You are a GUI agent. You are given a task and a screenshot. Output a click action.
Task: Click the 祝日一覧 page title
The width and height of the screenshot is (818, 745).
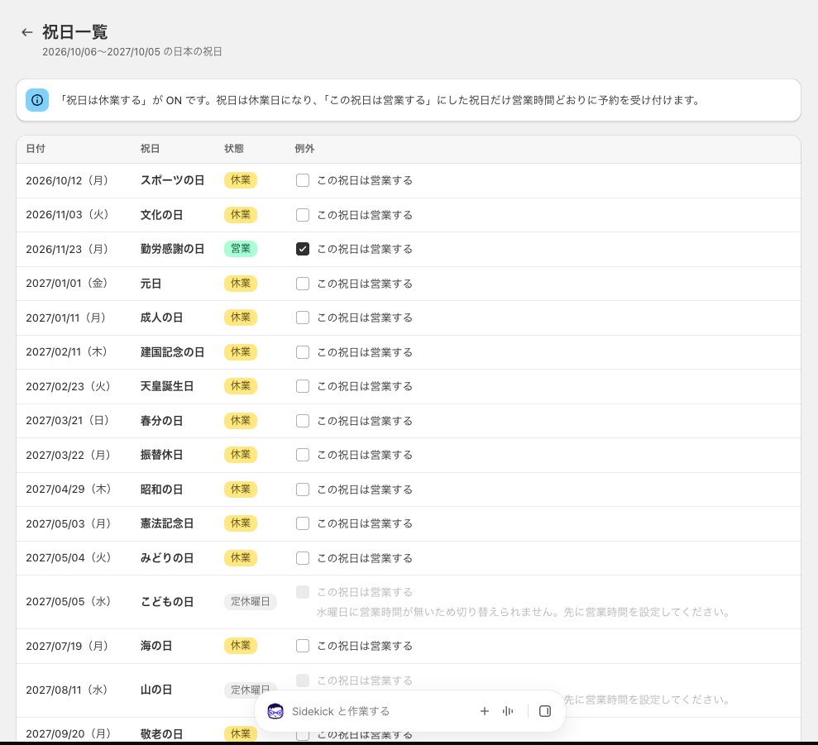tap(75, 31)
